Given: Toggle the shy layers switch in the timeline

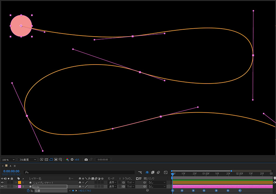Looking at the screenshot, I should click(147, 172).
